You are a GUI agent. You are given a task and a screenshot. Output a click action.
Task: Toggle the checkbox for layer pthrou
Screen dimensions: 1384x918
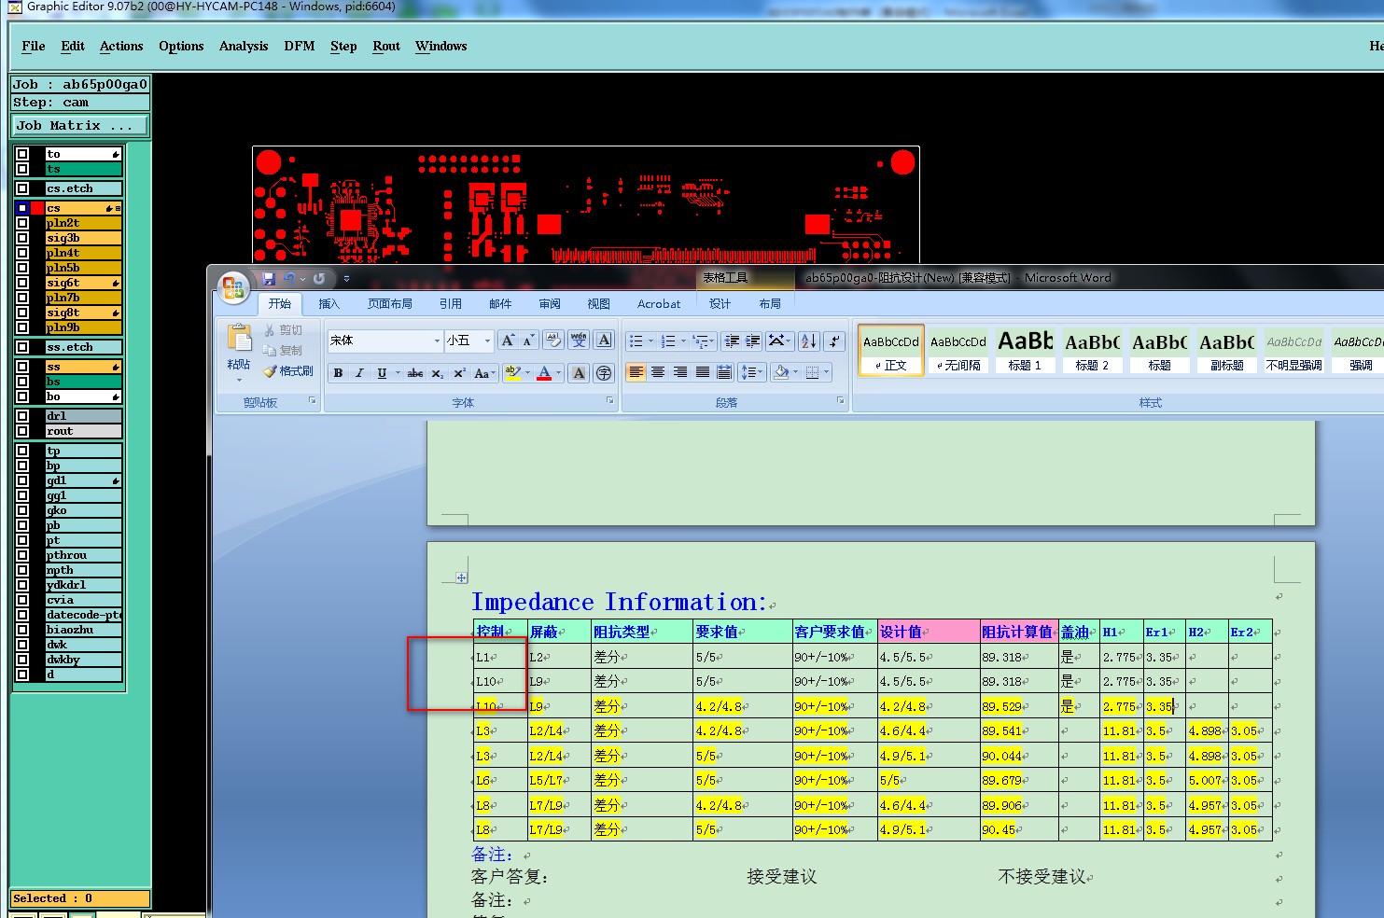(22, 555)
